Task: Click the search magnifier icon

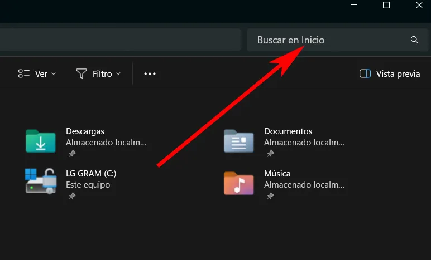Action: point(414,40)
